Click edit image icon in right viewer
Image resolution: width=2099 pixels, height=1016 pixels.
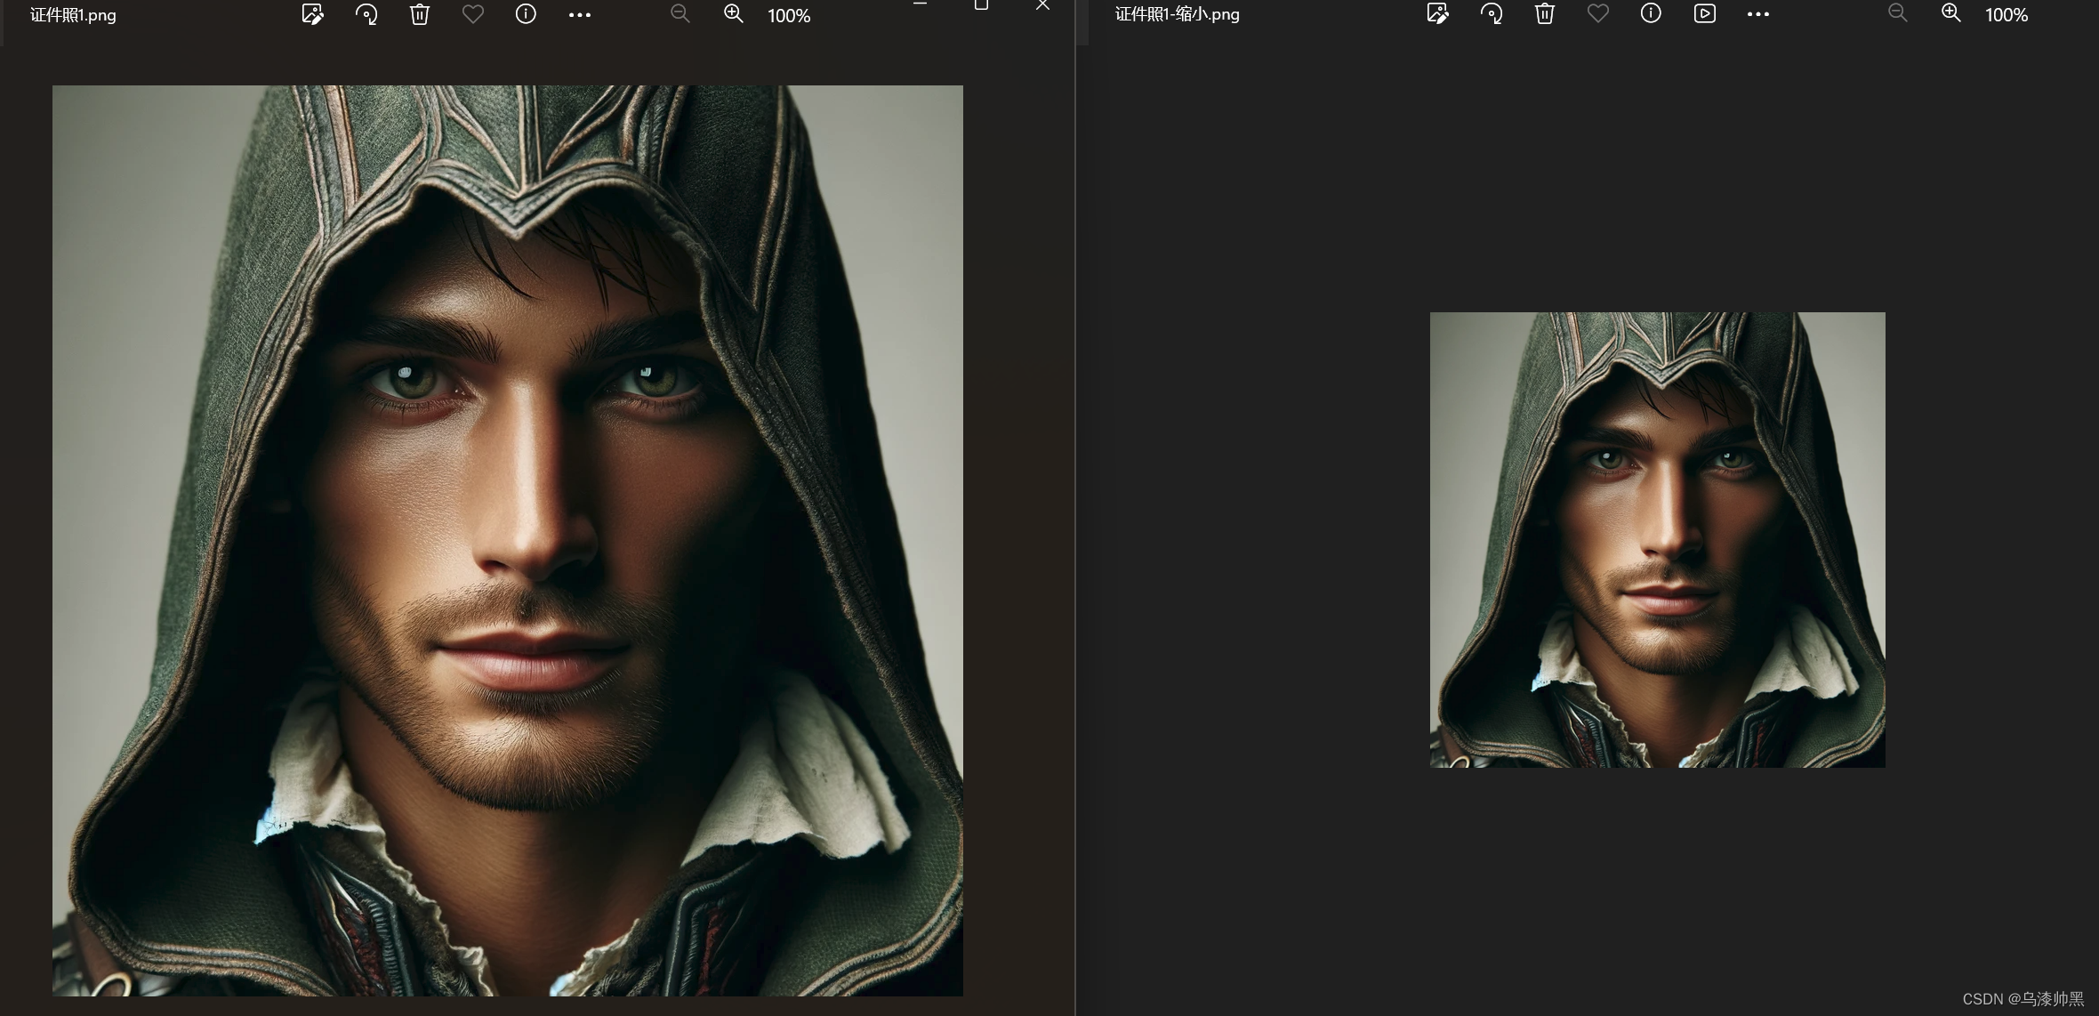coord(1437,14)
